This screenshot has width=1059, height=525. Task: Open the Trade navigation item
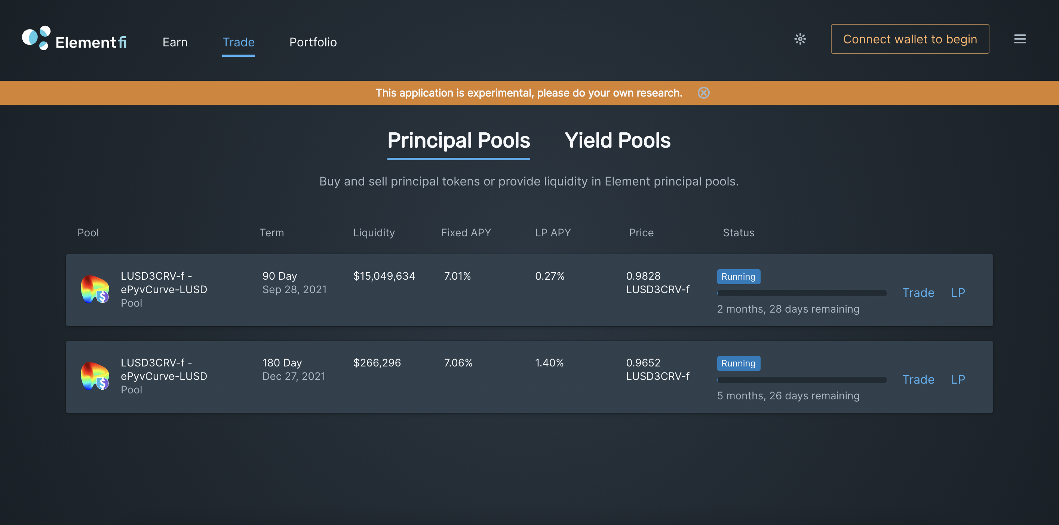click(x=239, y=42)
